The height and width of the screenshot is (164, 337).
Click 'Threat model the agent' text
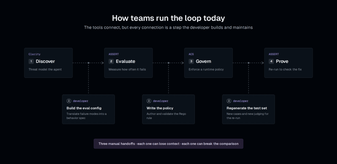pos(45,69)
